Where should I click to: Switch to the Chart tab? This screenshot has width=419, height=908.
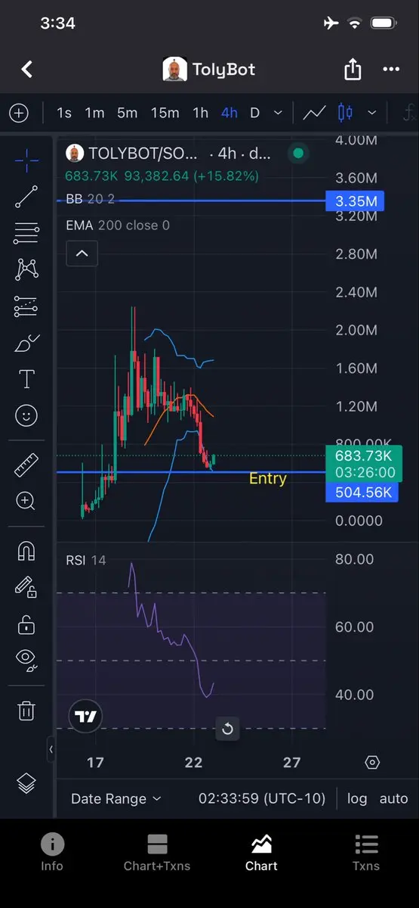(261, 853)
